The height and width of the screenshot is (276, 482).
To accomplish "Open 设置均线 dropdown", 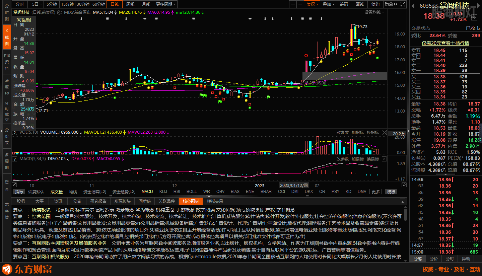I will click(x=374, y=12).
